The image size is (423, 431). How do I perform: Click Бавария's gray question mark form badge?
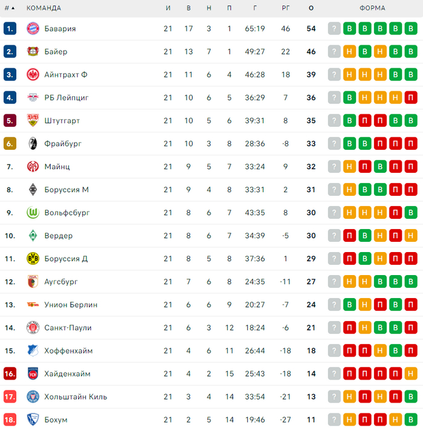point(334,28)
